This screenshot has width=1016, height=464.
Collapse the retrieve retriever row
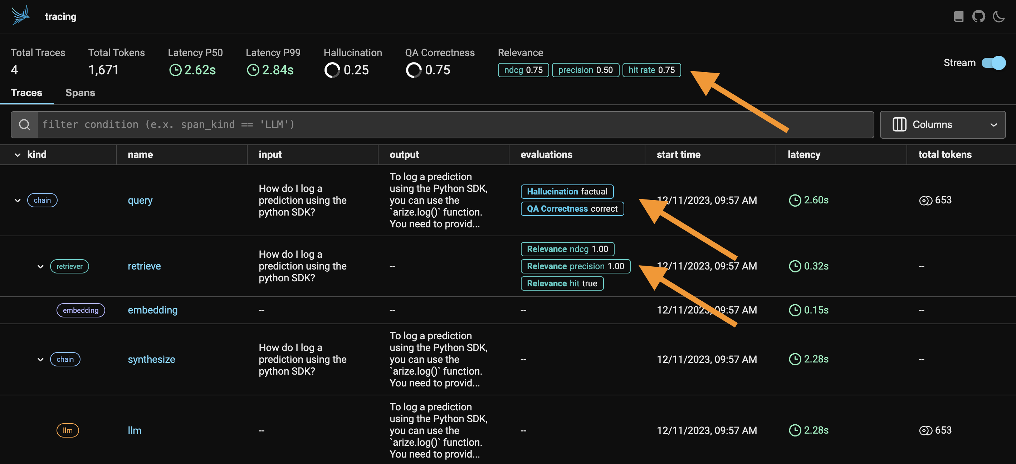point(40,266)
